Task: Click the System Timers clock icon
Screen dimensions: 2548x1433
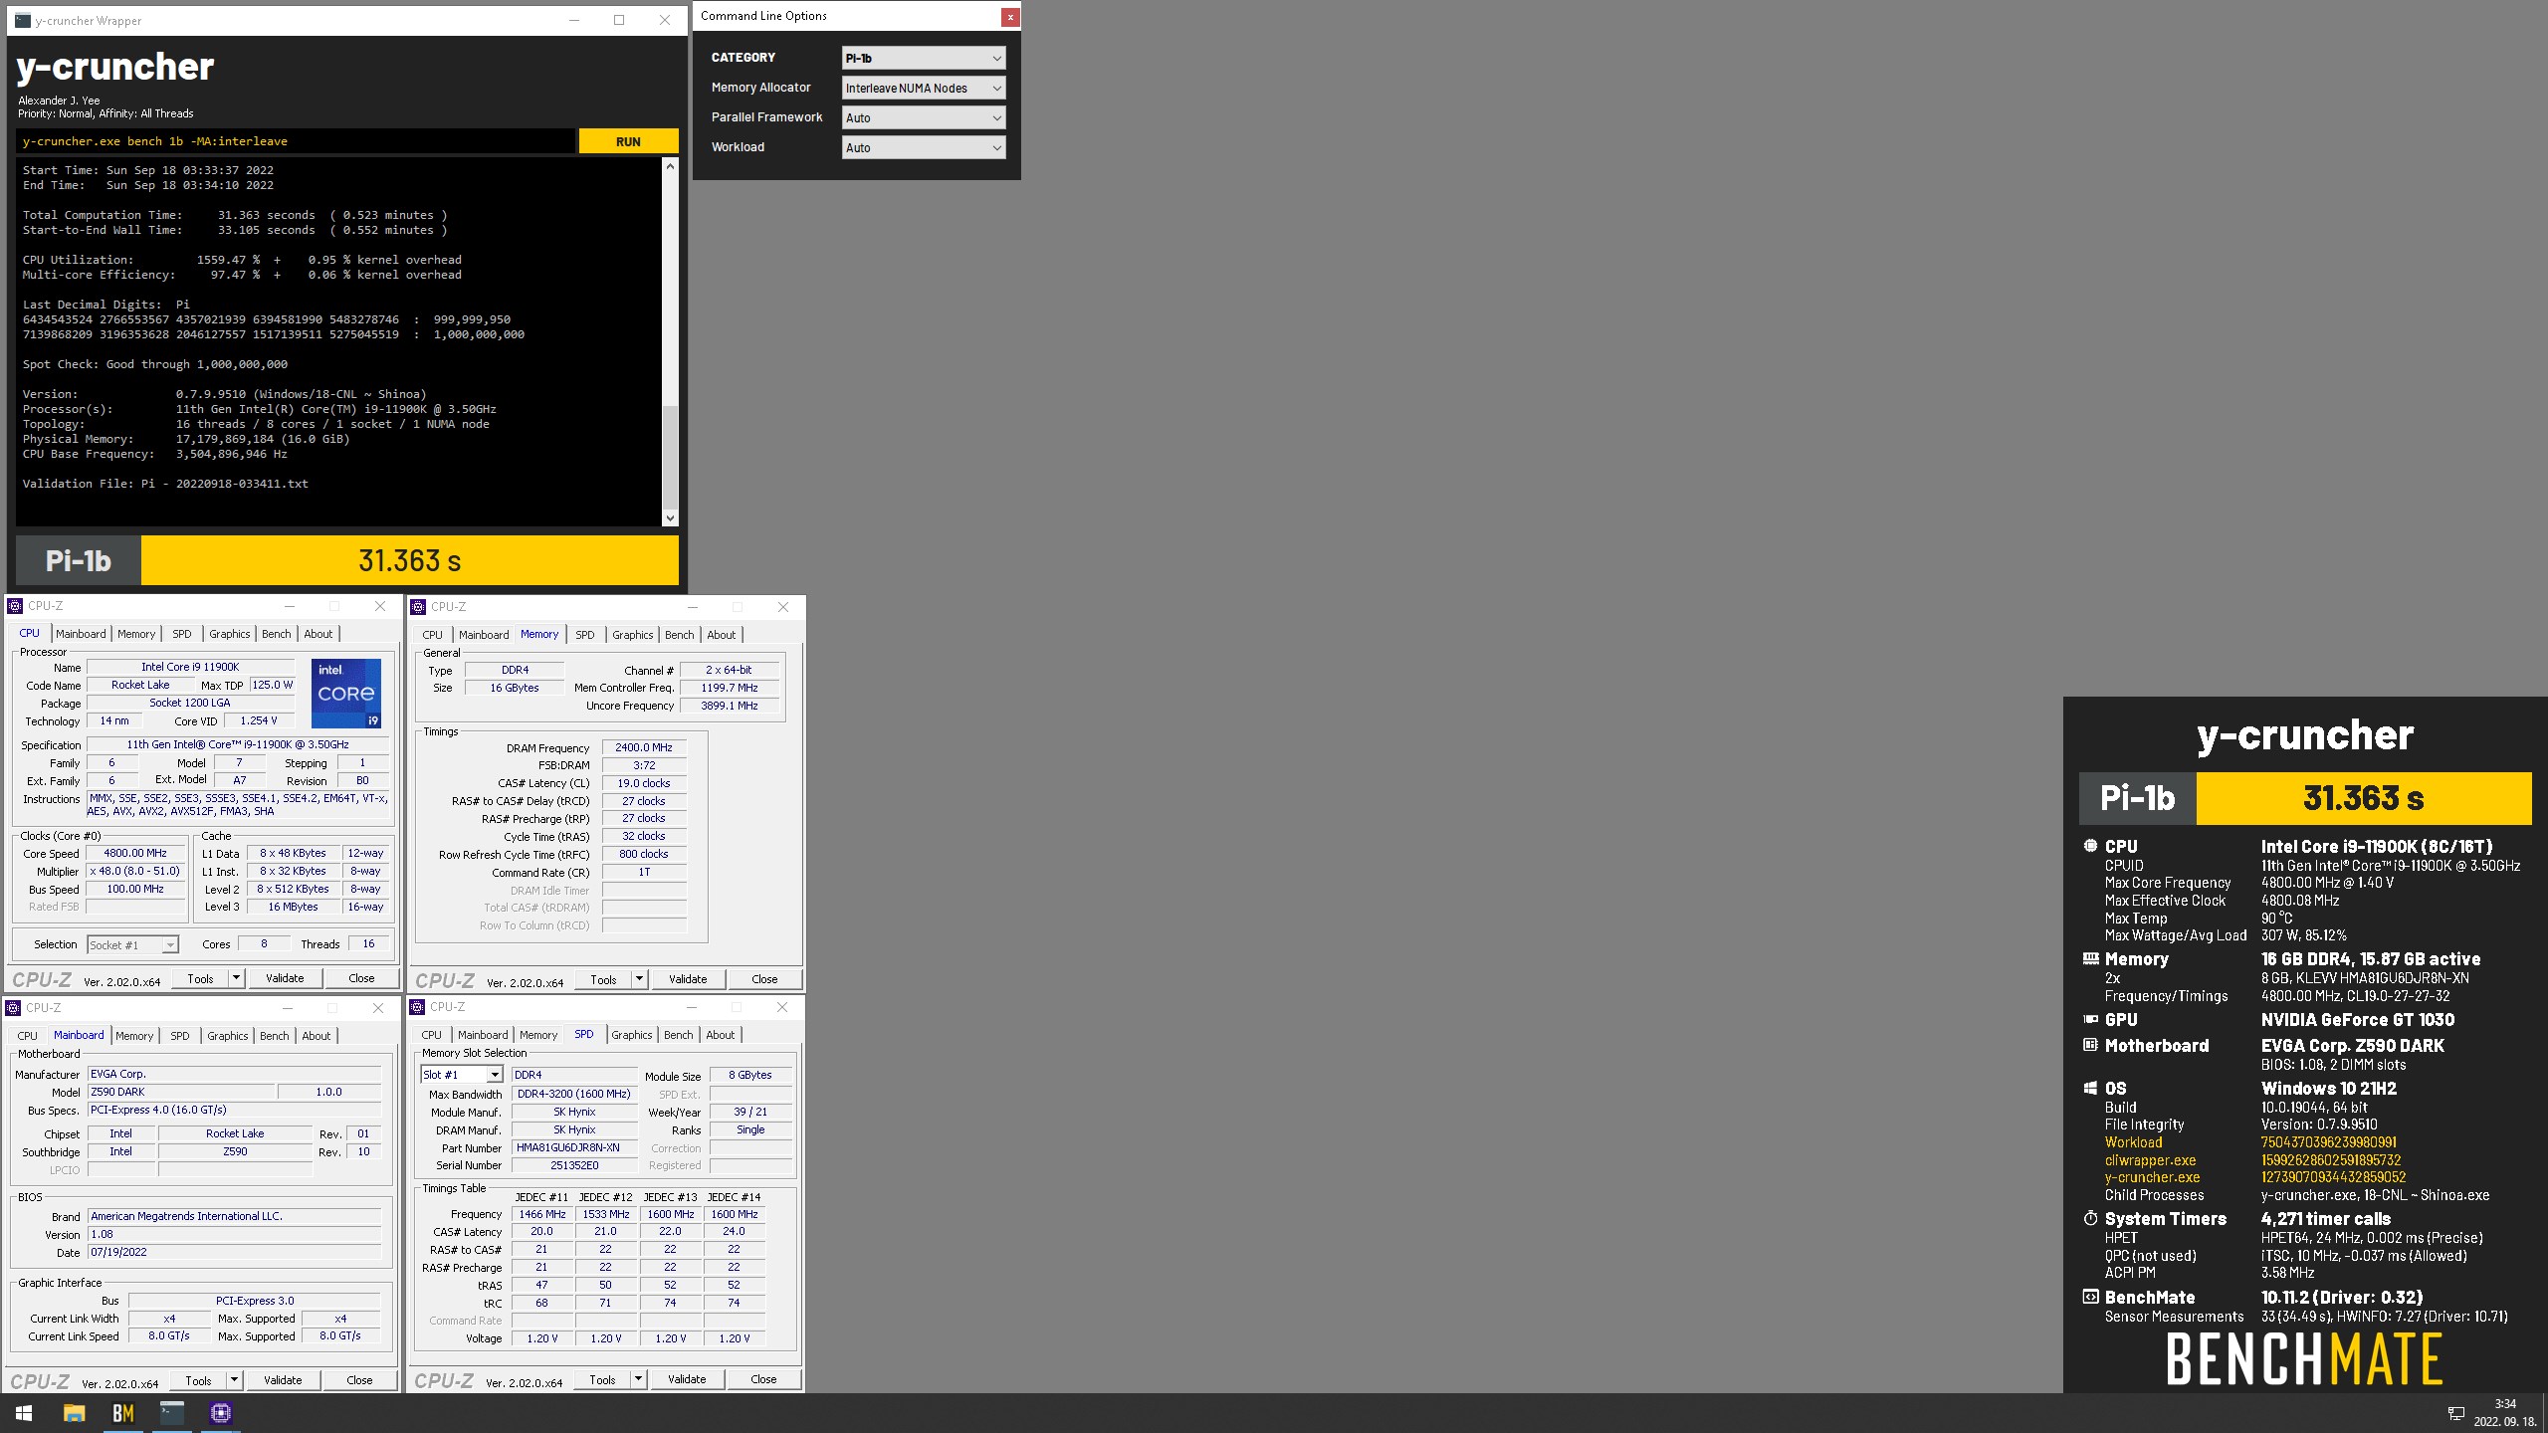Action: pyautogui.click(x=2090, y=1218)
